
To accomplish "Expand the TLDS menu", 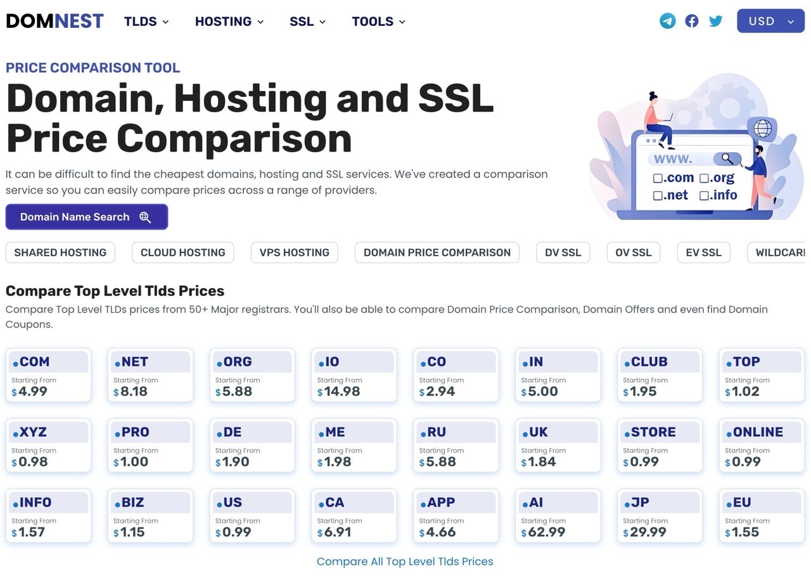I will click(146, 22).
